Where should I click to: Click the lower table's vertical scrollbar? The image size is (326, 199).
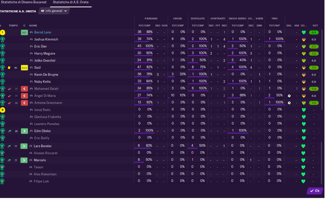[321, 163]
